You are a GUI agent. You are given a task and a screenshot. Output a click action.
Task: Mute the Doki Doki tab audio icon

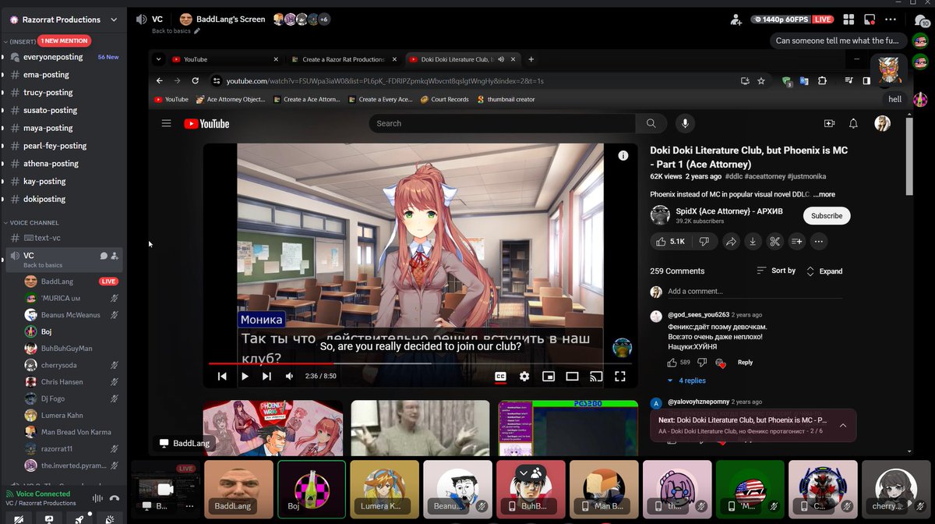tap(501, 59)
